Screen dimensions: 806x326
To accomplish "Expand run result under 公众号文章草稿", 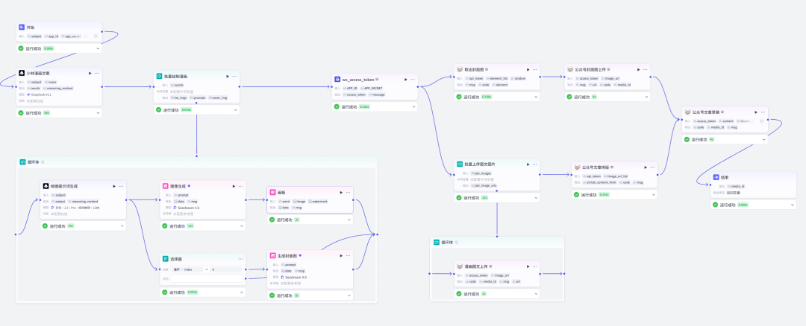I will (764, 139).
